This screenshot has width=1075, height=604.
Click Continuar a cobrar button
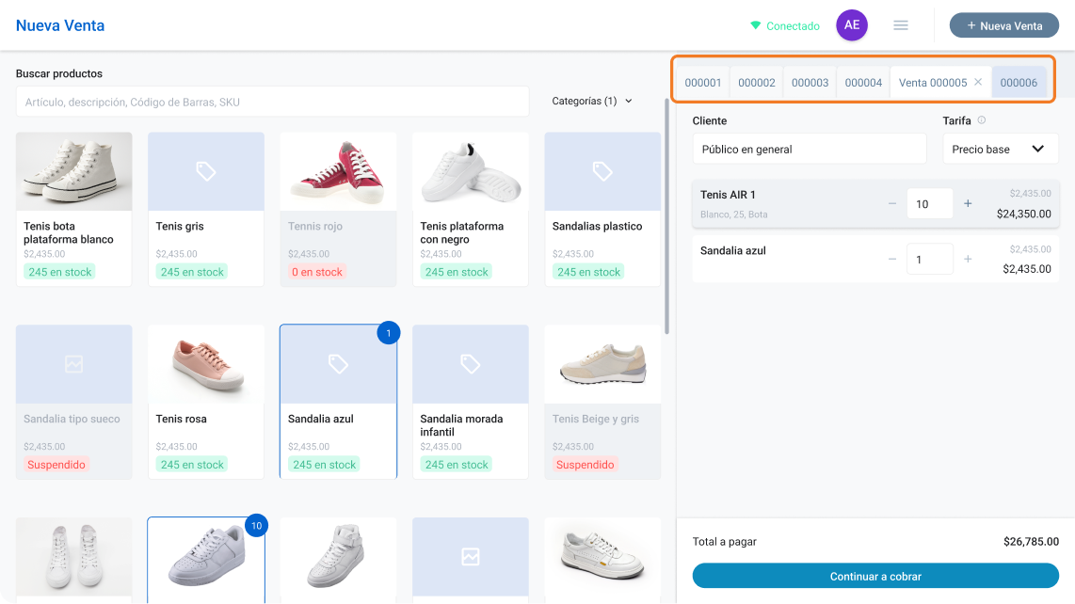click(x=875, y=576)
